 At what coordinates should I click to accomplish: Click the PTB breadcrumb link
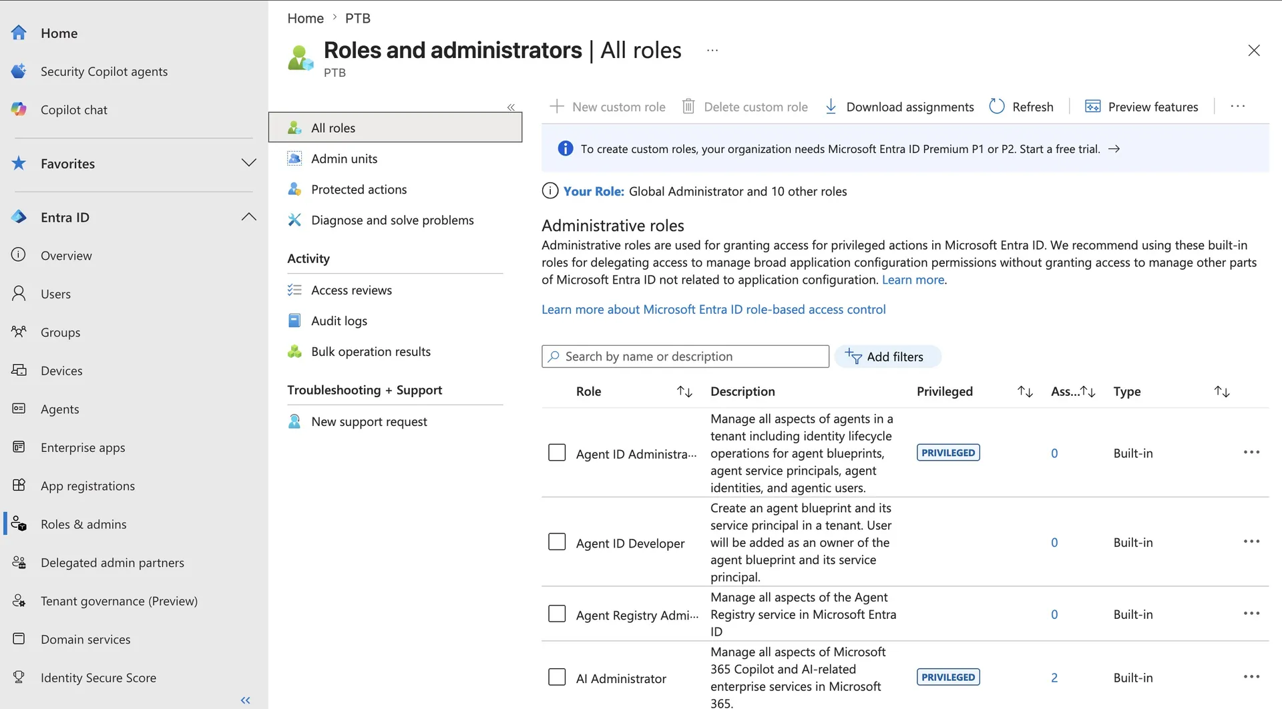(x=357, y=18)
